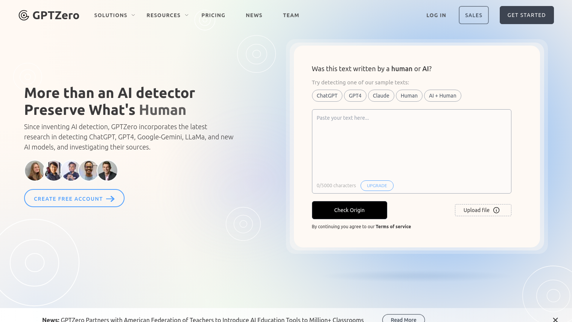Click the fifth team member avatar

(x=107, y=171)
